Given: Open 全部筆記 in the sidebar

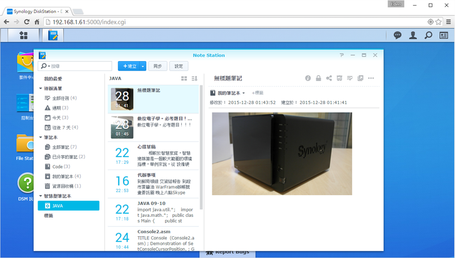Looking at the screenshot, I should [x=61, y=147].
